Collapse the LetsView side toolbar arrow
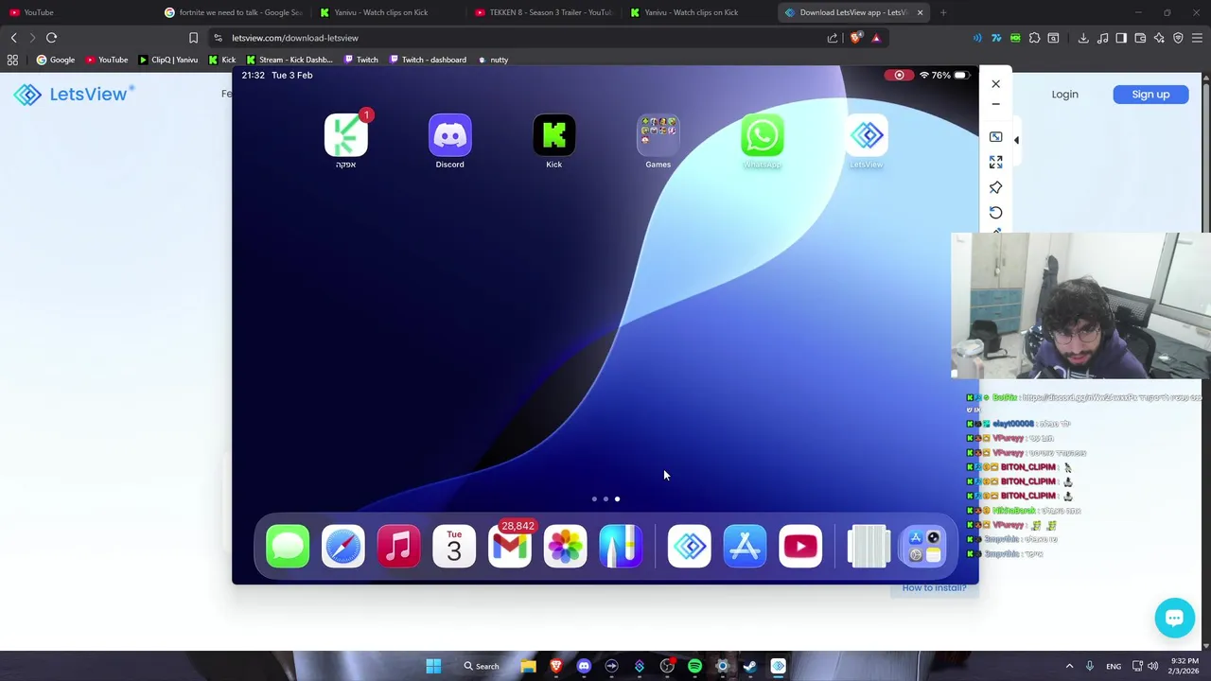 (x=1016, y=140)
